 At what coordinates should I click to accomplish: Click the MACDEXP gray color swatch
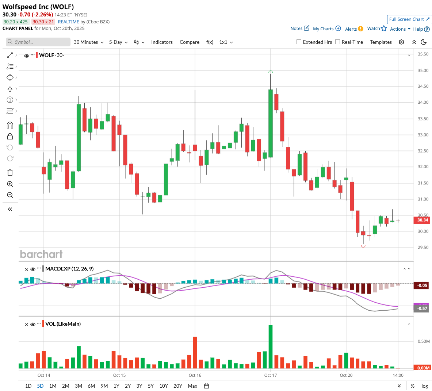[x=43, y=268]
